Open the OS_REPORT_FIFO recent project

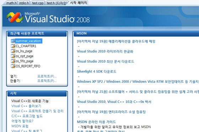pyautogui.click(x=28, y=66)
